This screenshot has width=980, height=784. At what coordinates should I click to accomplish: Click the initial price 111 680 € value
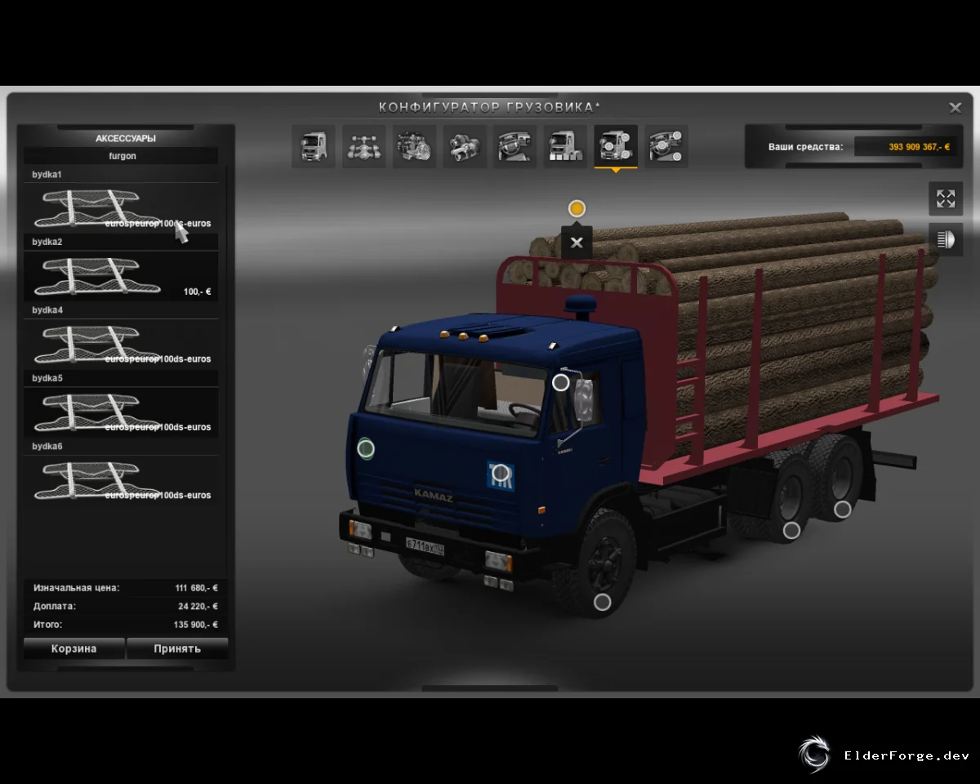point(196,588)
